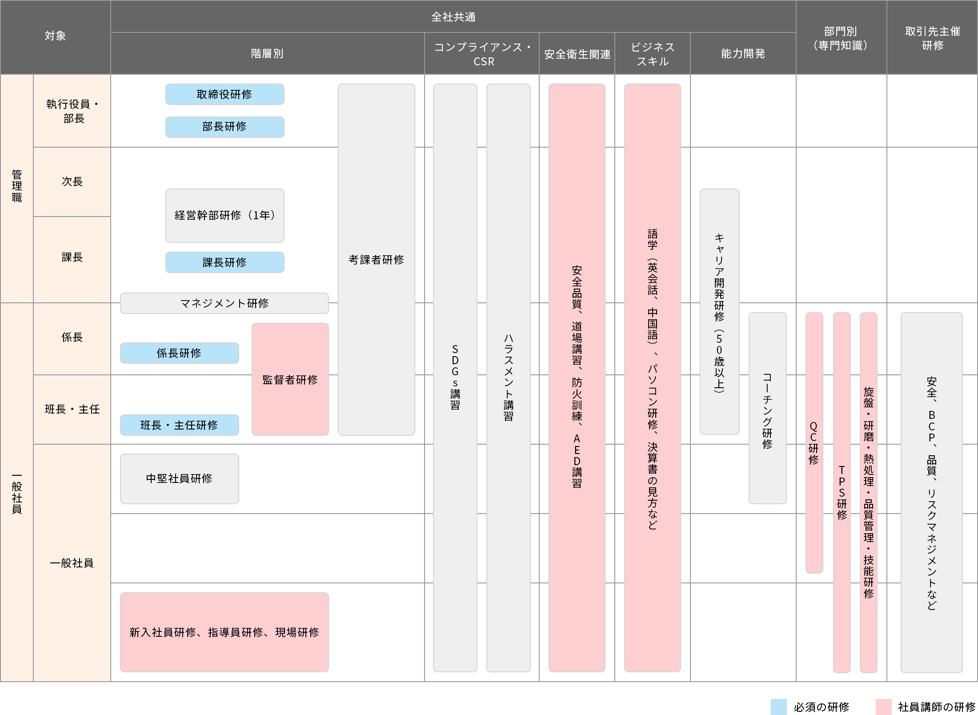Click the pink 社員講師の研修 legend swatch

pyautogui.click(x=883, y=707)
